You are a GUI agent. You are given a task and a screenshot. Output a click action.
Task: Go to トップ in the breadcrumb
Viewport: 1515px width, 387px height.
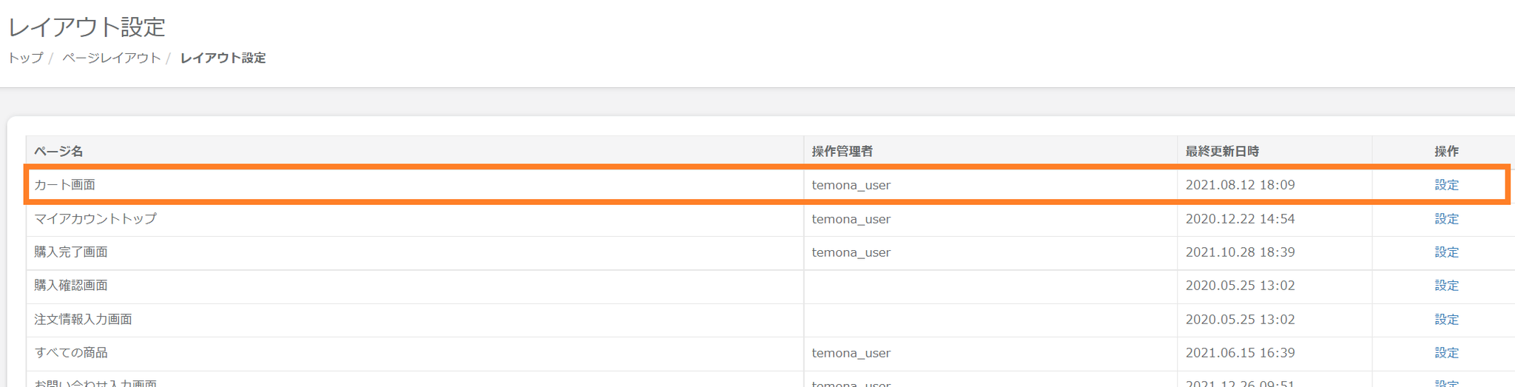click(x=26, y=58)
